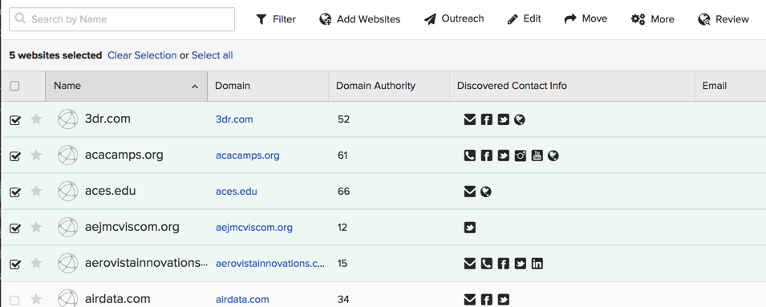This screenshot has height=307, width=766.
Task: Click the Outreach toolbar item
Action: (x=454, y=19)
